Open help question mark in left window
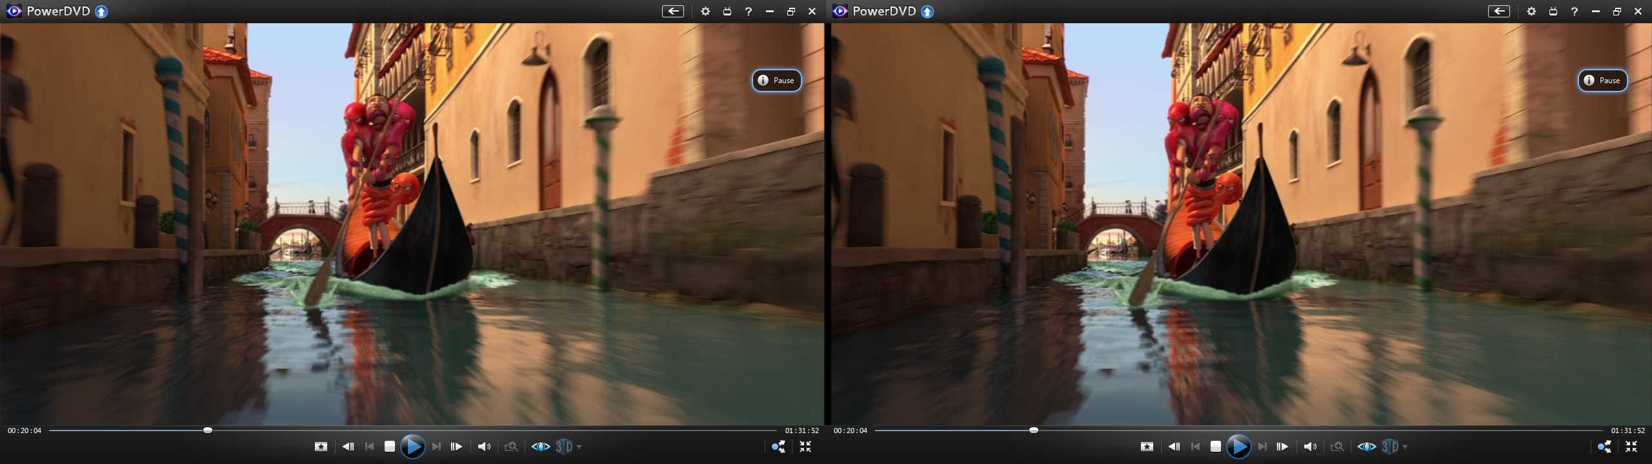This screenshot has height=464, width=1652. [x=749, y=11]
